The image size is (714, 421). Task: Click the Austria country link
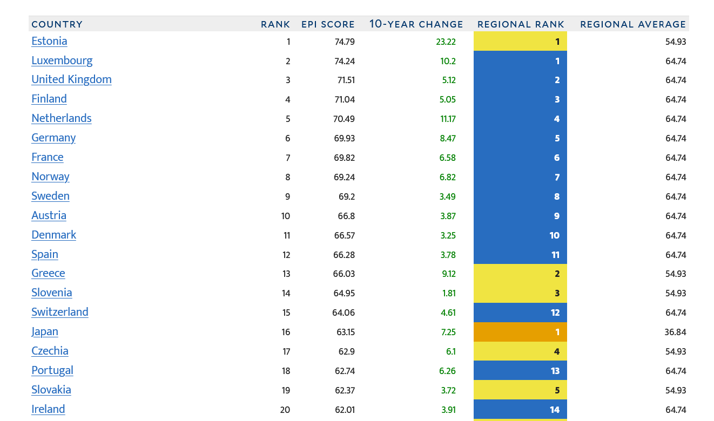point(49,216)
